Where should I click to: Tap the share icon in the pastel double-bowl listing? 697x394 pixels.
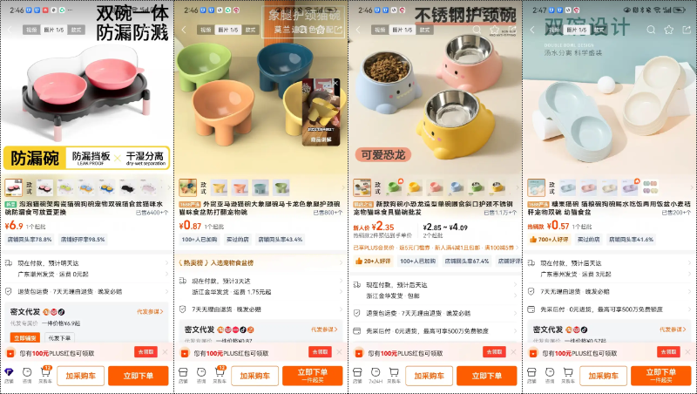686,30
